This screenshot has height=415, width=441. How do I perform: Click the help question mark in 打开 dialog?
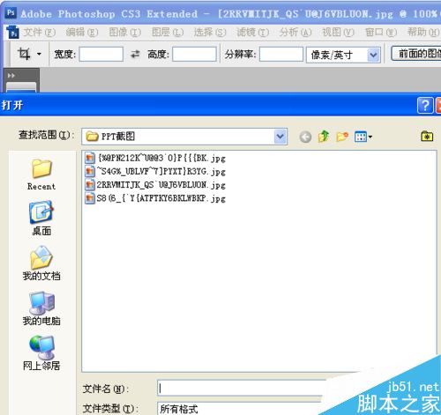pos(425,105)
